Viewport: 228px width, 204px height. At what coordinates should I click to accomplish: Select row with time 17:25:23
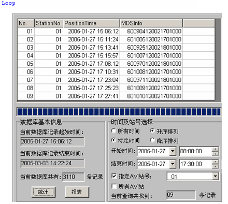[116, 88]
